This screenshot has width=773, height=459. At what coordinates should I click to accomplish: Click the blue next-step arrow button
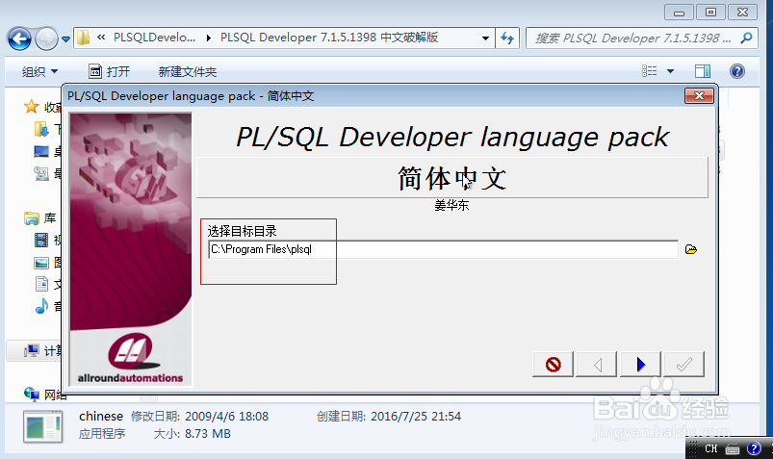pos(640,365)
